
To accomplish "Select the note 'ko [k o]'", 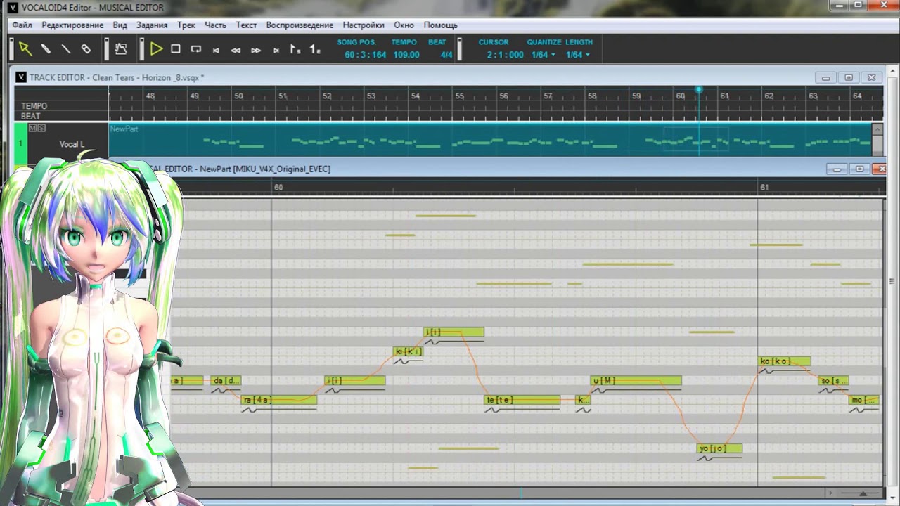I will (x=785, y=361).
